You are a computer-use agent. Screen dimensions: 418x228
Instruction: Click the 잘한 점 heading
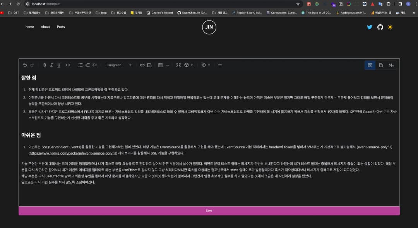29,78
